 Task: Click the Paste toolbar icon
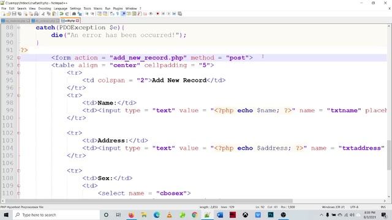tap(54, 13)
